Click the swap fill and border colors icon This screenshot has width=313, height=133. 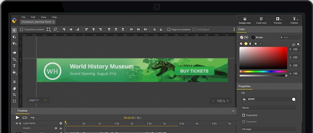[x=294, y=44]
